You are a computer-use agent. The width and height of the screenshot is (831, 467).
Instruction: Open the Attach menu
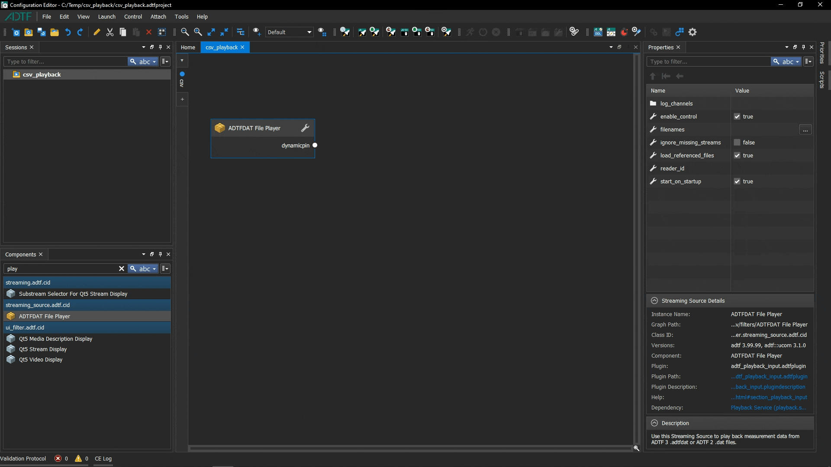158,16
